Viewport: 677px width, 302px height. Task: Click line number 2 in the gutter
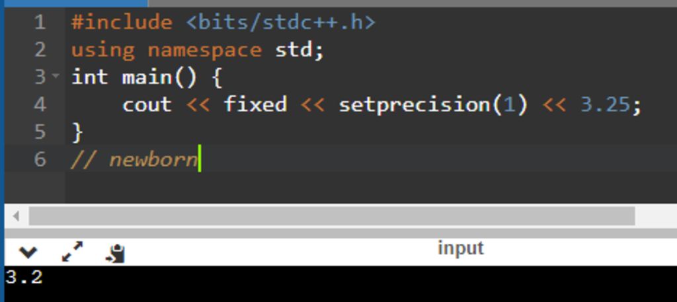click(x=40, y=50)
